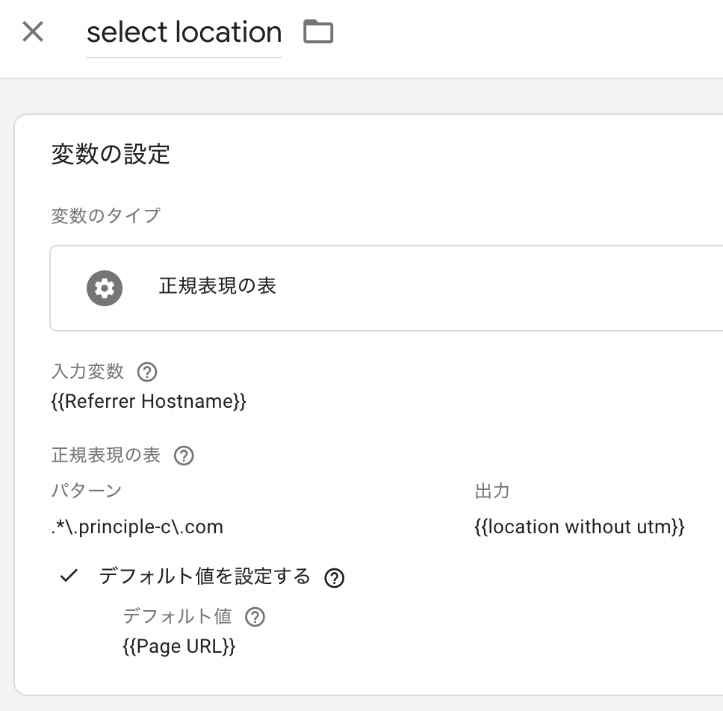The image size is (723, 711).
Task: Click the 変数の設定 section header
Action: pyautogui.click(x=109, y=155)
